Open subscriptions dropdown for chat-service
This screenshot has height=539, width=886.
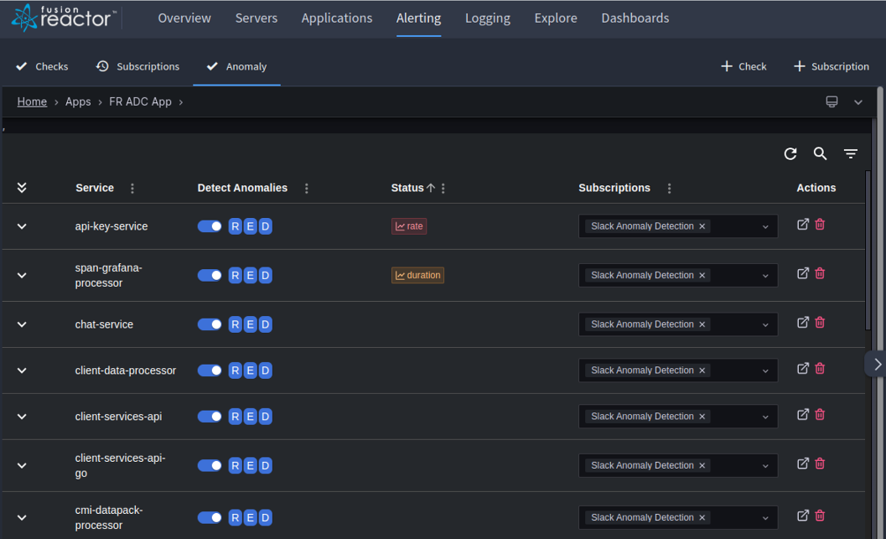(764, 324)
